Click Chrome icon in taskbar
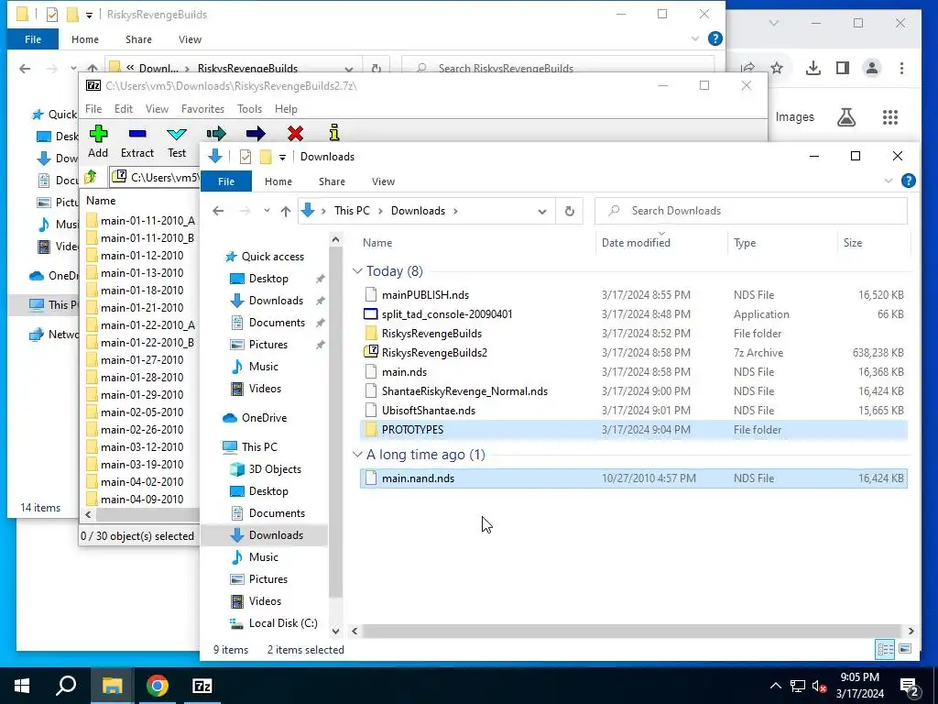The width and height of the screenshot is (938, 704). [158, 686]
